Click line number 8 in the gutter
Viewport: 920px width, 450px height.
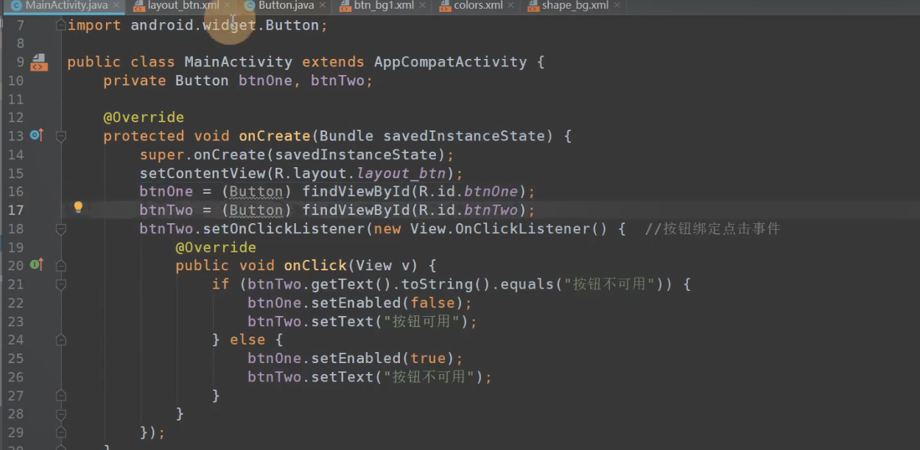point(20,43)
